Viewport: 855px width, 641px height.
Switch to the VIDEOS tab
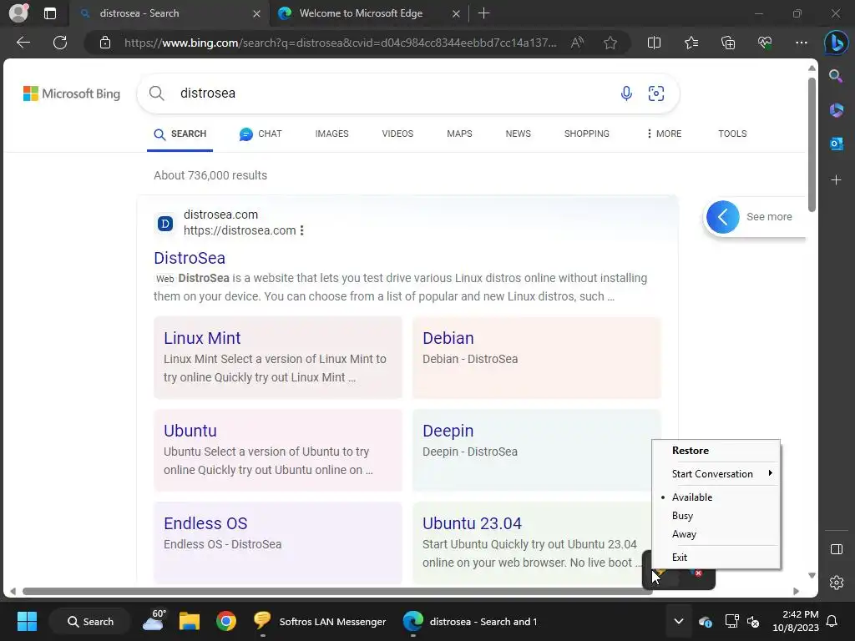(x=397, y=134)
